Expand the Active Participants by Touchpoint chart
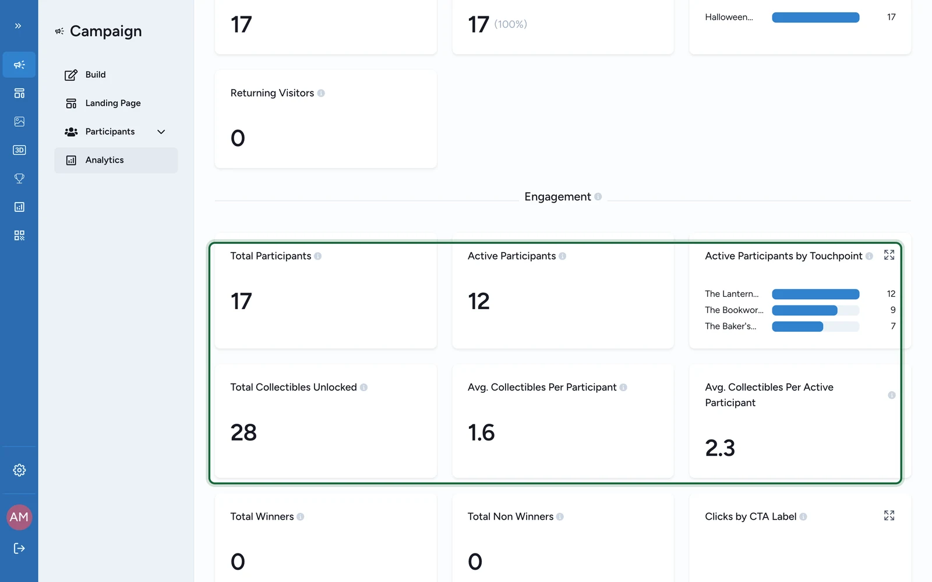932x582 pixels. [x=889, y=255]
